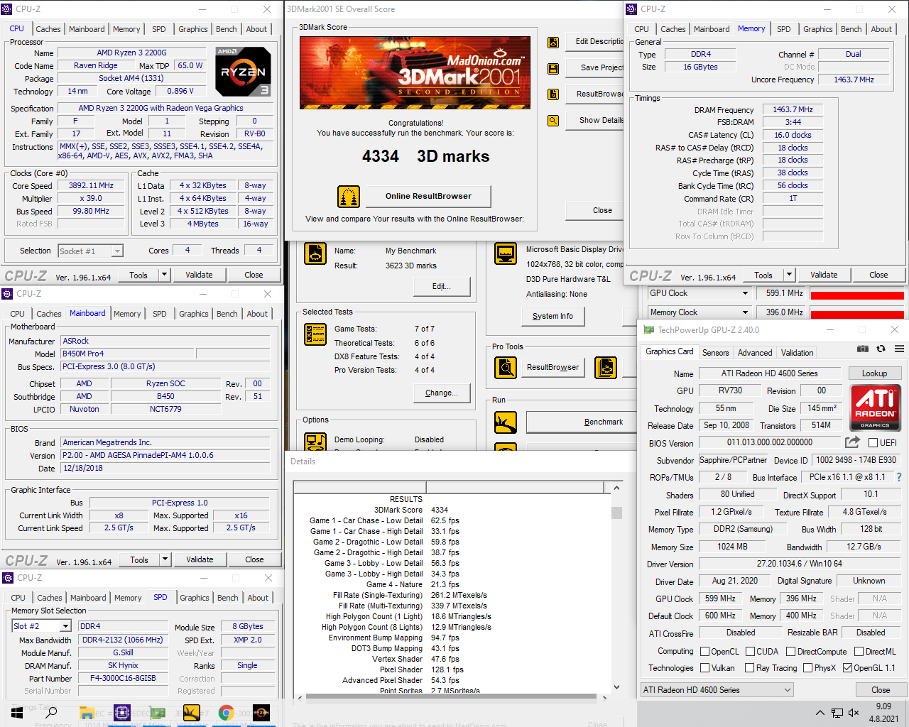Open SPD tab in CPU-Z Memory window
The height and width of the screenshot is (727, 909).
click(784, 29)
